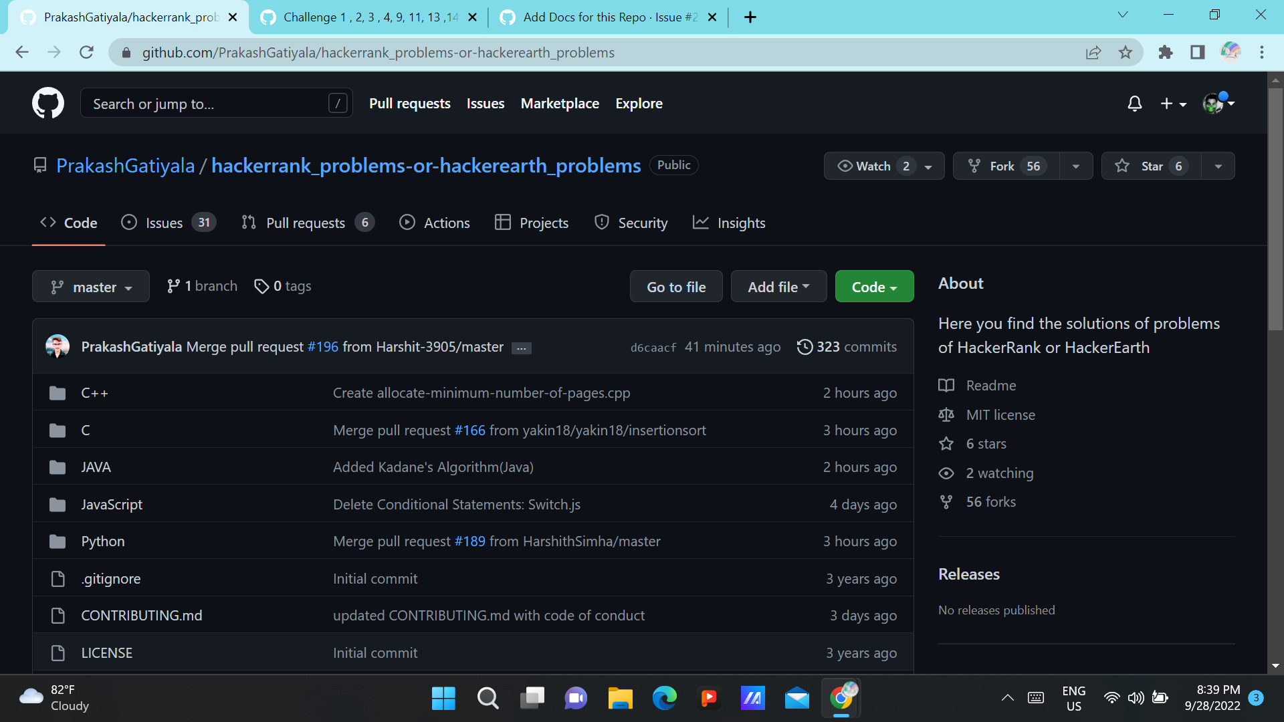Fork the repository
1284x722 pixels.
pos(1006,166)
